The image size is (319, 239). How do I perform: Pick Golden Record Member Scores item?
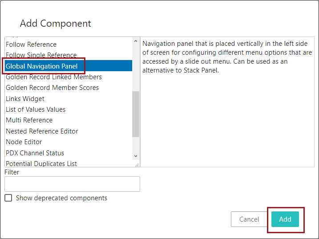coord(52,88)
